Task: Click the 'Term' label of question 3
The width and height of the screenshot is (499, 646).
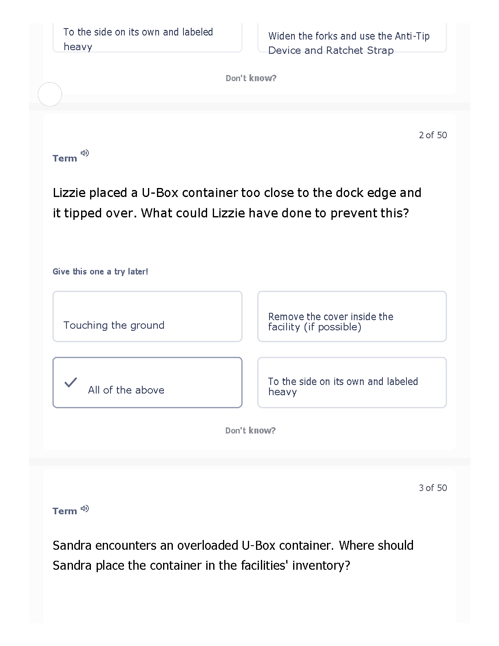Action: point(65,511)
